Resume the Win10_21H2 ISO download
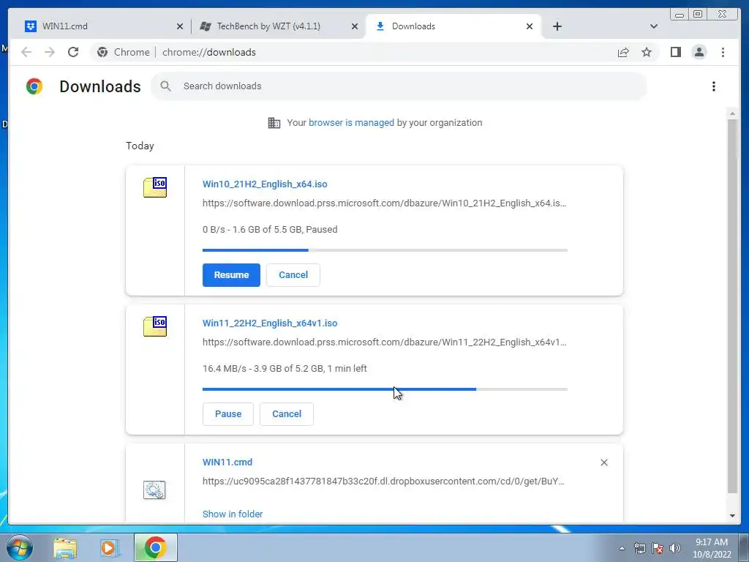This screenshot has height=562, width=749. click(231, 275)
